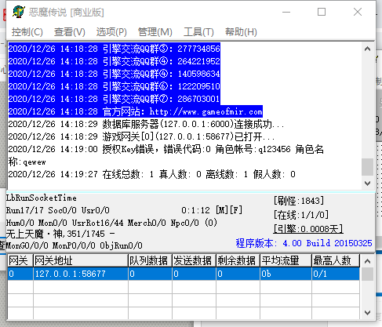This screenshot has height=327, width=382.
Task: Open the 控制(C) menu
Action: (27, 32)
